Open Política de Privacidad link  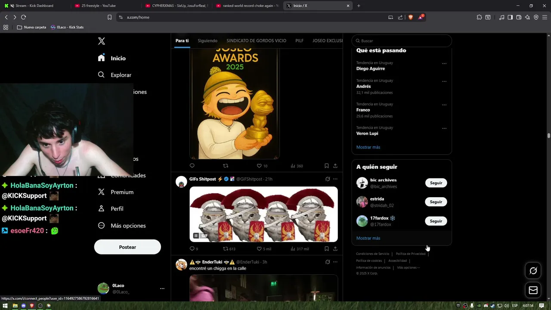[x=411, y=254]
